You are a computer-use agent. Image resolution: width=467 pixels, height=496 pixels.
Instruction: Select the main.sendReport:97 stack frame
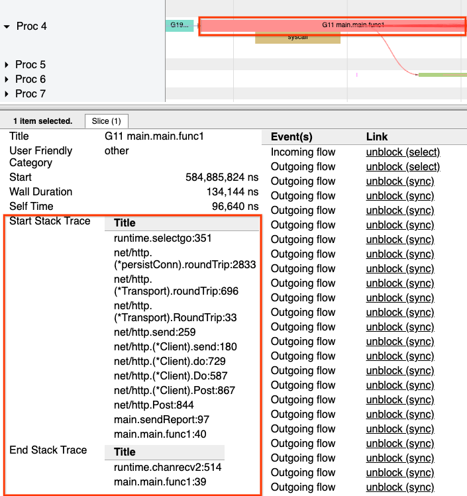(x=162, y=419)
